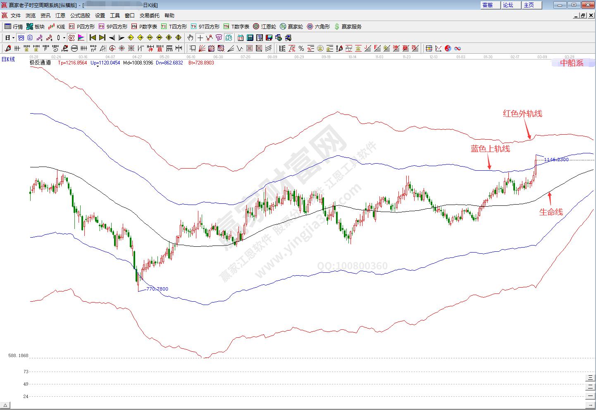Click the calendar icon showing 21
Screen dimensions: 596x410
click(241, 38)
